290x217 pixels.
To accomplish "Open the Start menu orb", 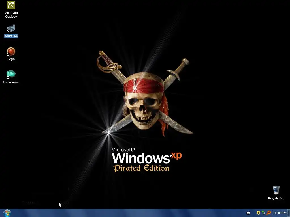I will (7, 213).
